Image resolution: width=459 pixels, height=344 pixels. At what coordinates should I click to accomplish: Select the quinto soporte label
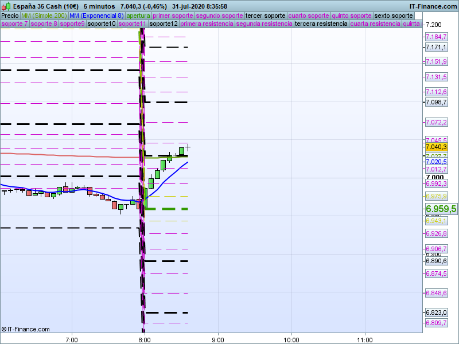click(352, 16)
